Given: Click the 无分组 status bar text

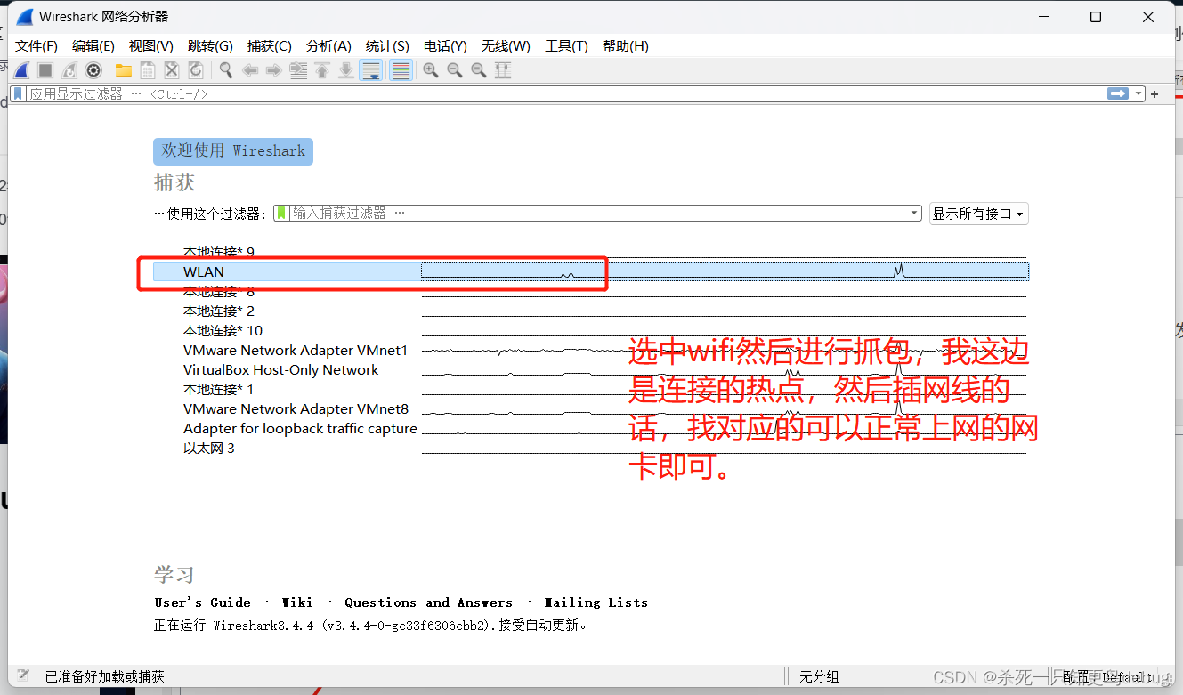Looking at the screenshot, I should (x=819, y=677).
